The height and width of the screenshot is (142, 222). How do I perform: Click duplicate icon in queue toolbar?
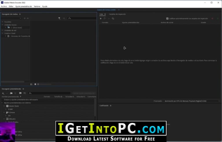coord(113,18)
